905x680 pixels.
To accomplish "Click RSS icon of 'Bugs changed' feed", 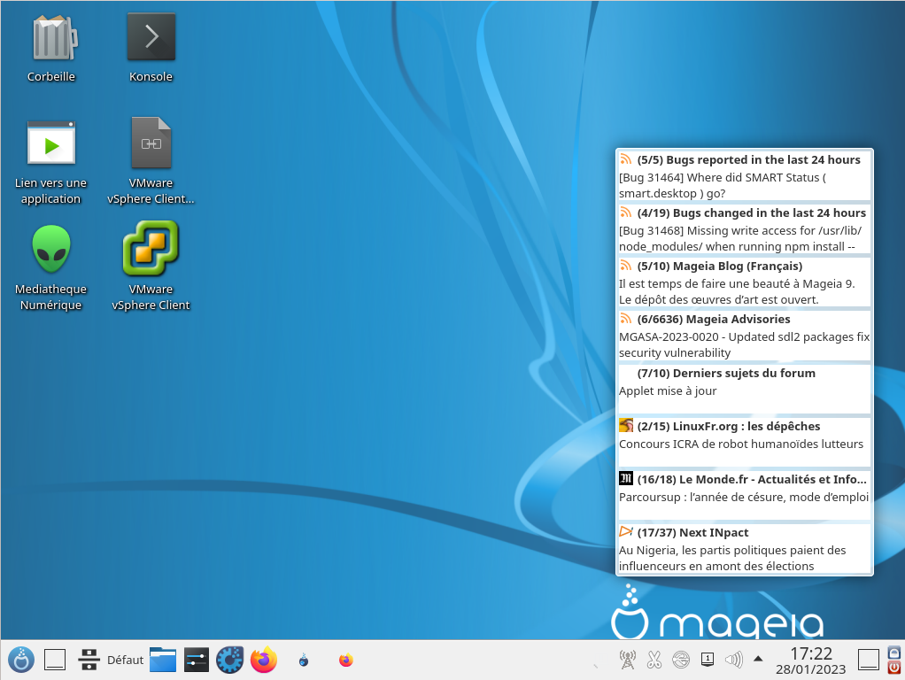I will 626,212.
